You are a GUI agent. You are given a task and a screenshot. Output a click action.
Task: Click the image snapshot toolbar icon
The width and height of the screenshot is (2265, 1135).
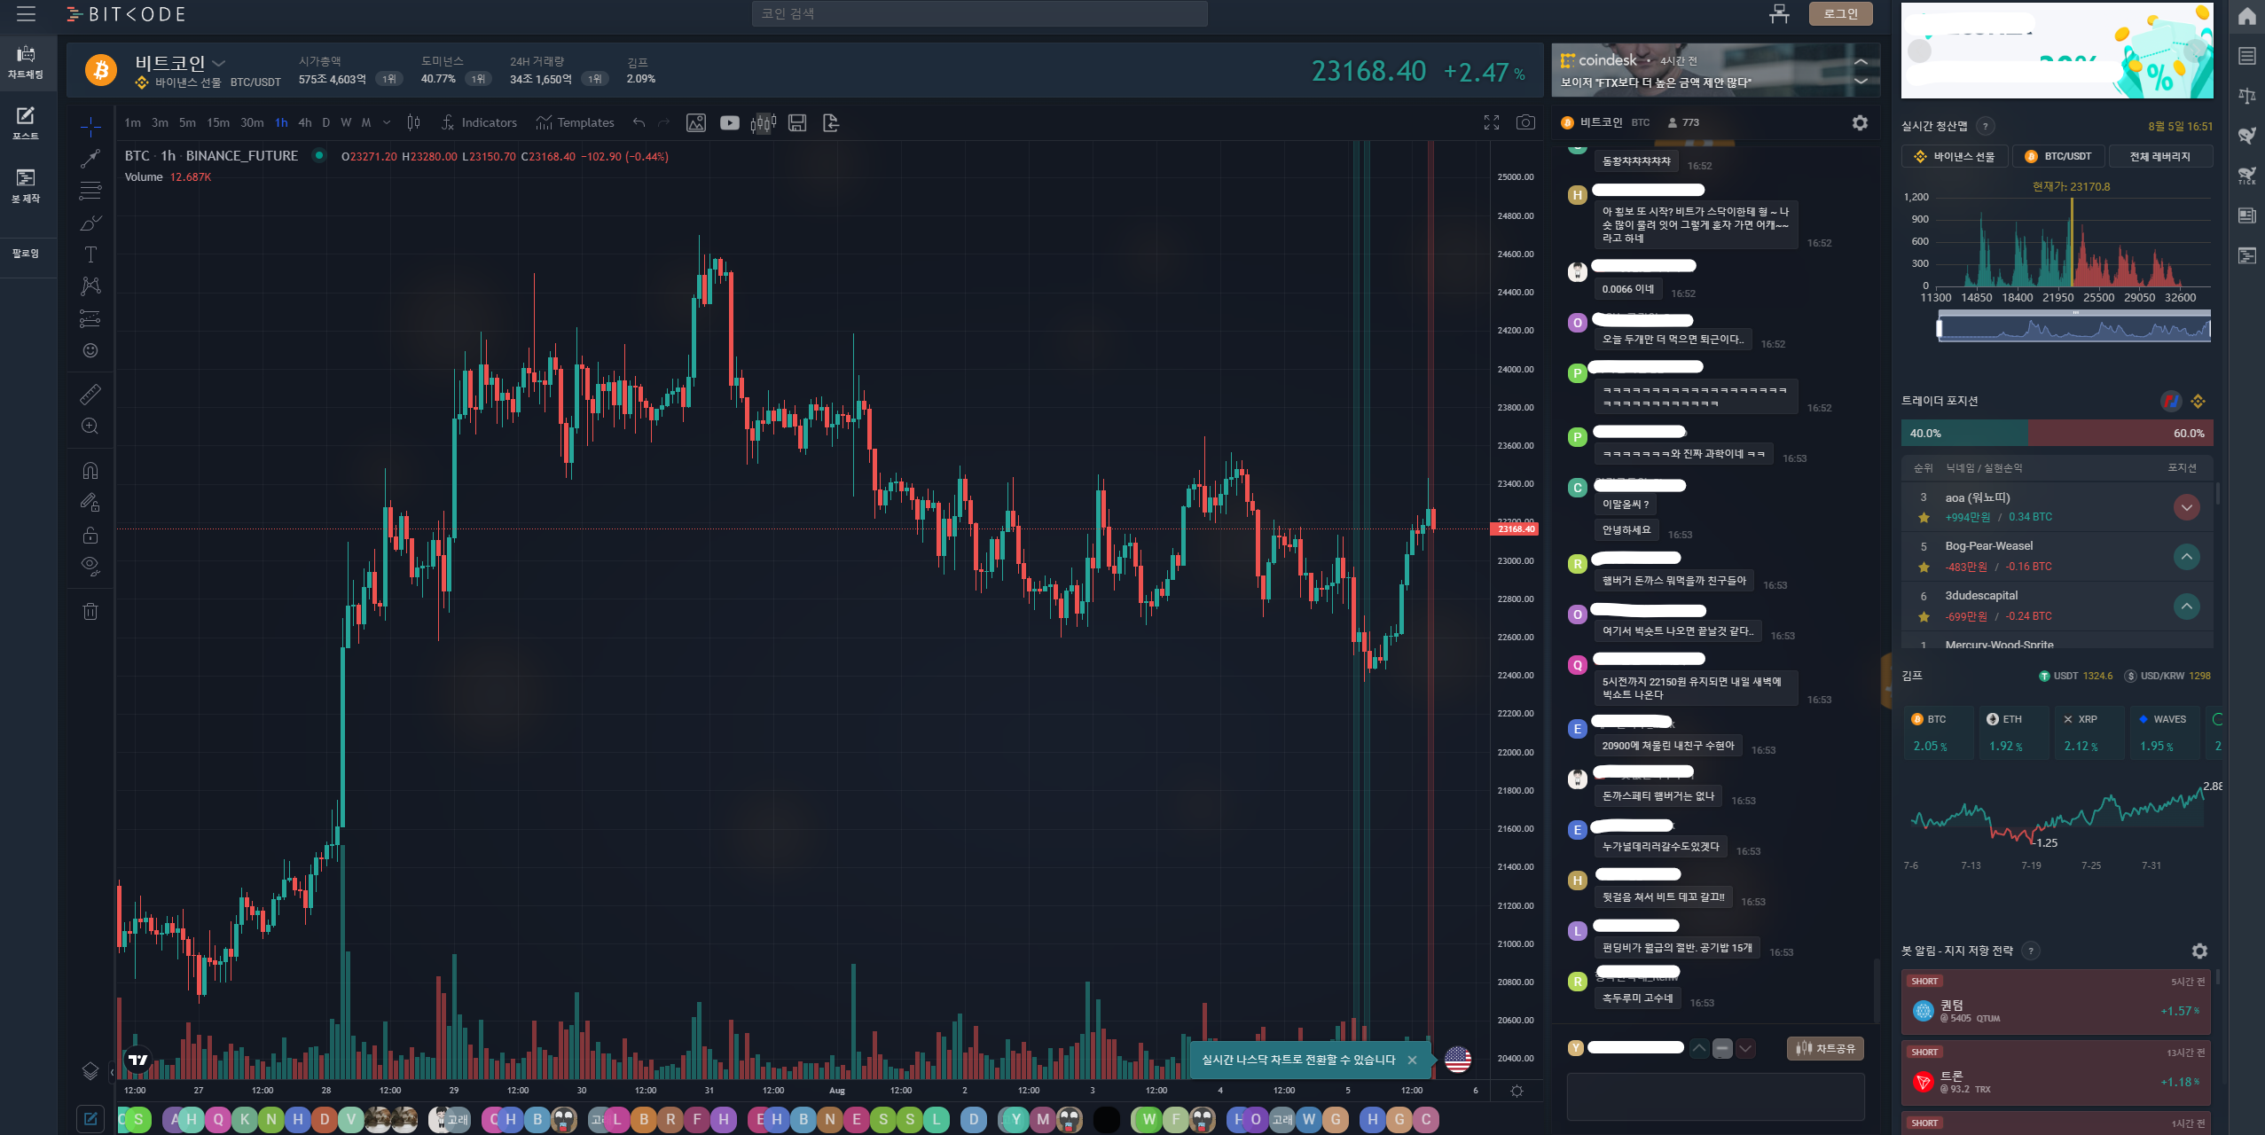click(x=696, y=123)
